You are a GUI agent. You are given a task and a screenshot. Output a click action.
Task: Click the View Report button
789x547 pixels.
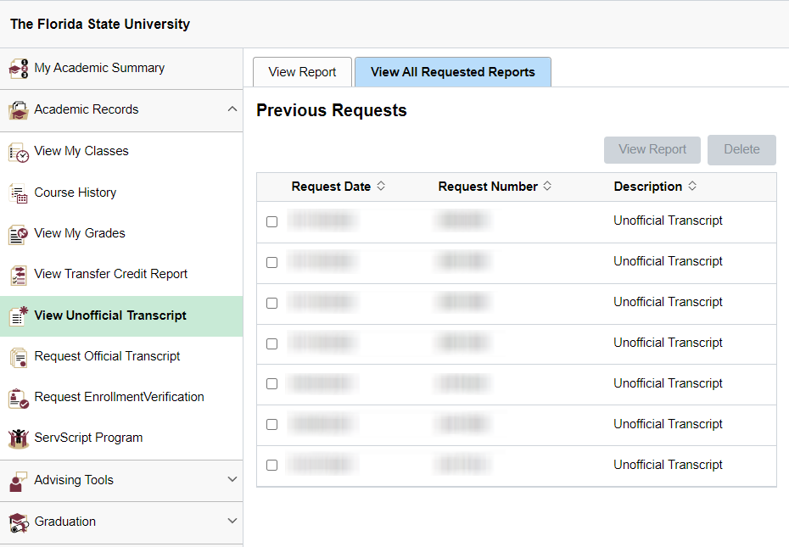click(x=652, y=149)
